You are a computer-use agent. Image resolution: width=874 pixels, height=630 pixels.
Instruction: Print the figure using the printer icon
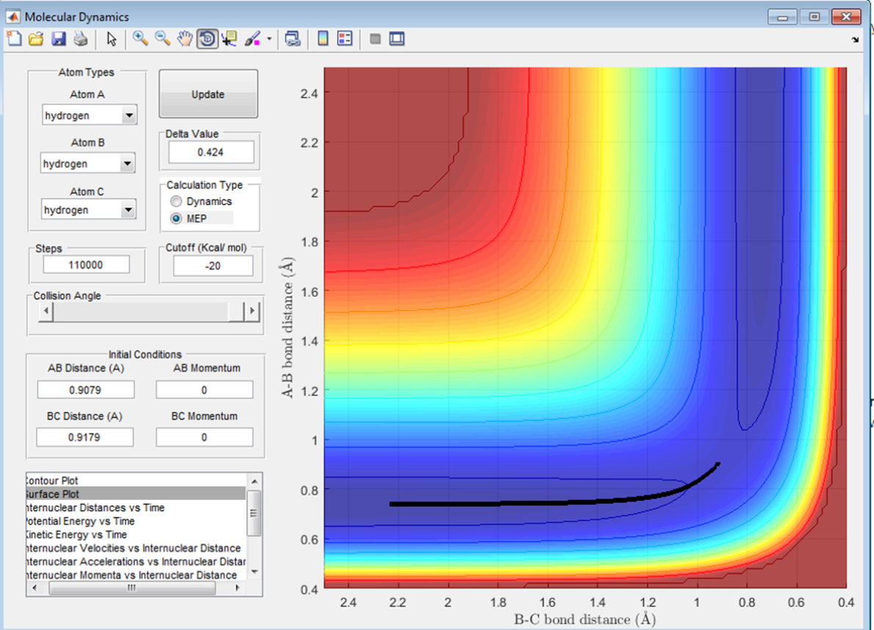[x=80, y=39]
